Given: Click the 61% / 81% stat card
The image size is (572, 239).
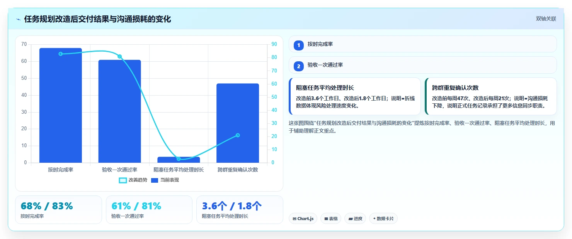Looking at the screenshot, I should 149,210.
